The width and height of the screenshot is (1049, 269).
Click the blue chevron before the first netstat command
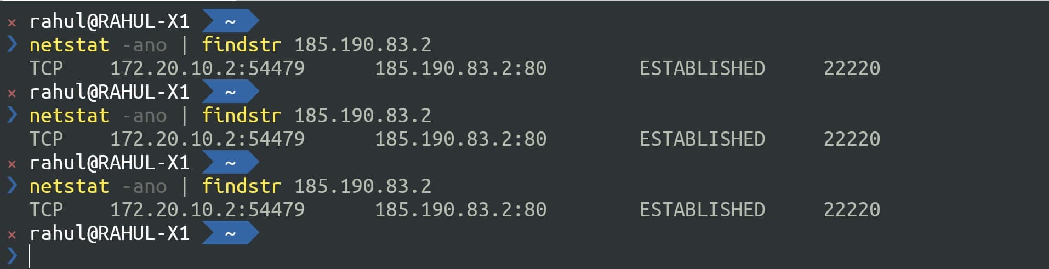12,44
